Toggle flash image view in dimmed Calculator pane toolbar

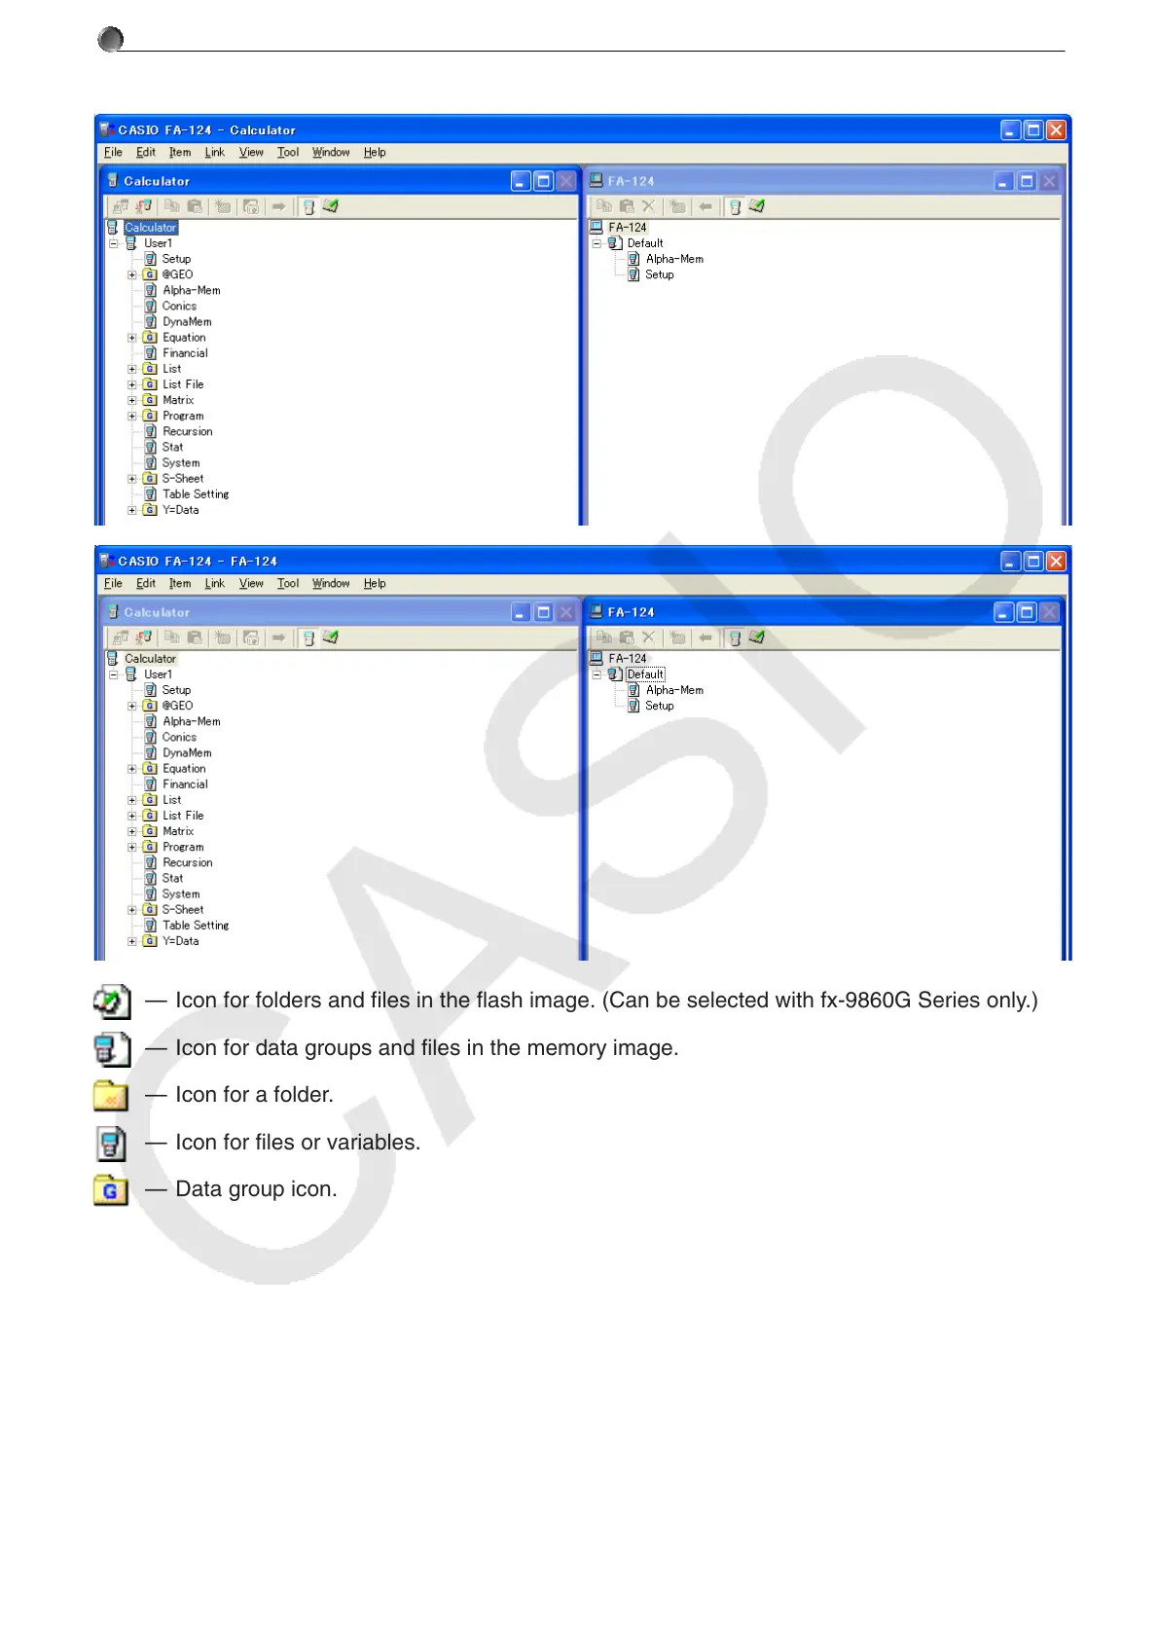[331, 637]
